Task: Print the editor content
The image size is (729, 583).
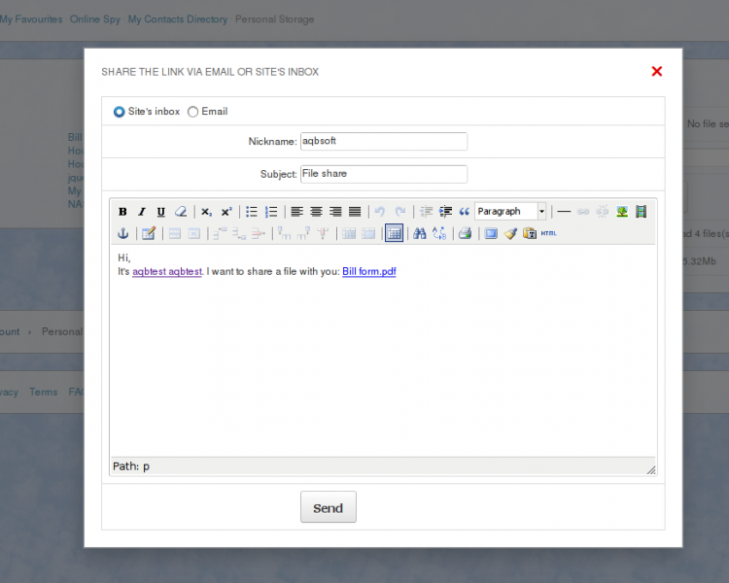Action: click(465, 233)
